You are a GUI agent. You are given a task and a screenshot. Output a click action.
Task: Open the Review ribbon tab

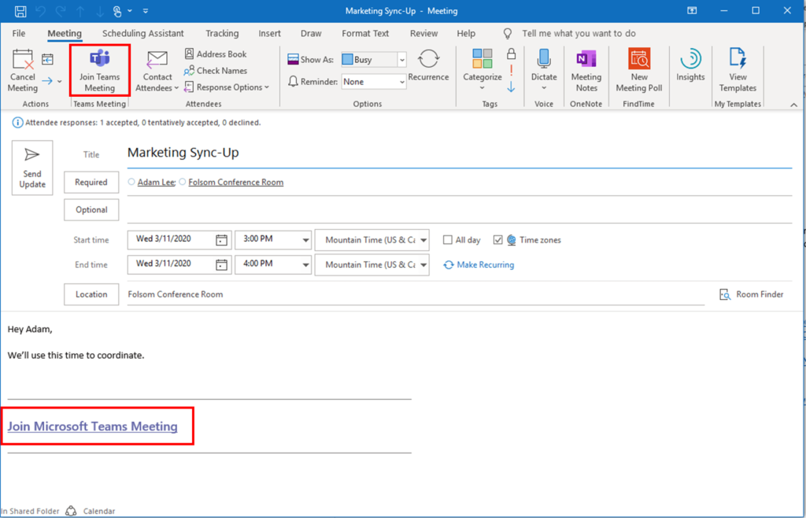point(423,33)
